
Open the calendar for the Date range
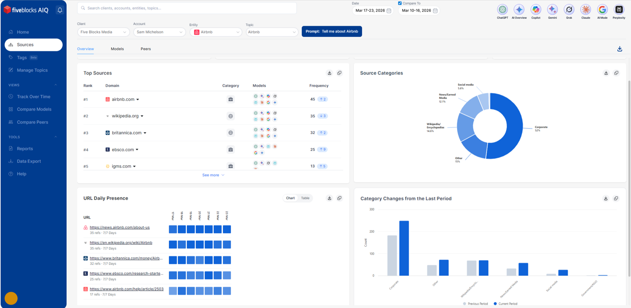(389, 11)
